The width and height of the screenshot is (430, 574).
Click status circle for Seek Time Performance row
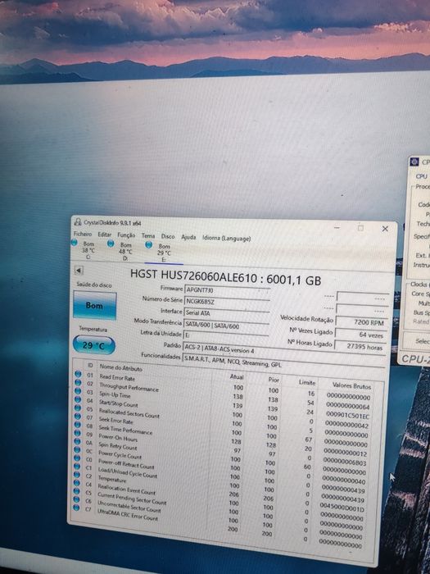78,424
